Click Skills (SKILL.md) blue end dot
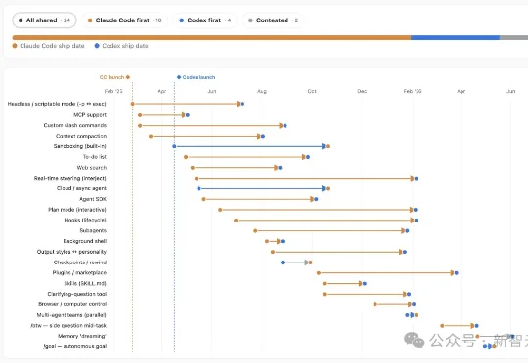 click(x=365, y=283)
